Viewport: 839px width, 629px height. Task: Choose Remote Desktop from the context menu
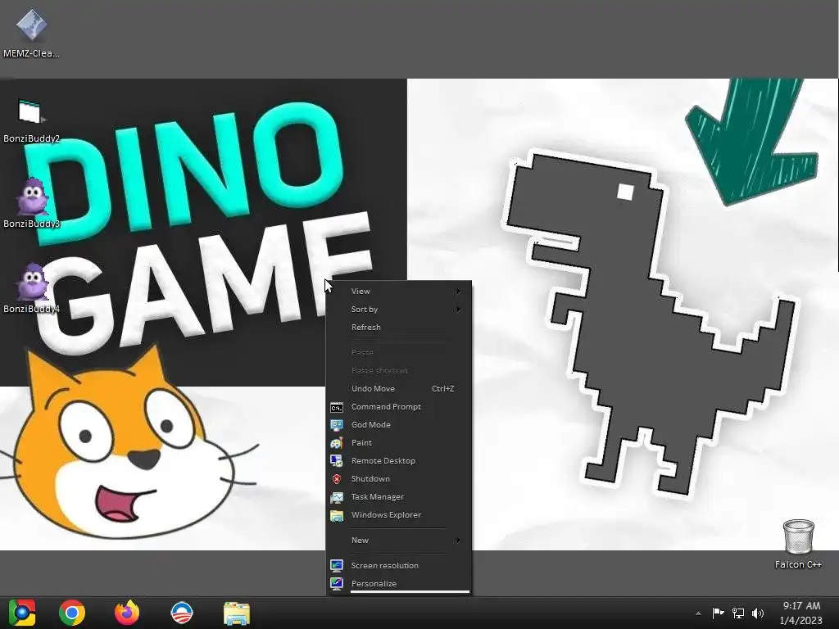(x=399, y=460)
